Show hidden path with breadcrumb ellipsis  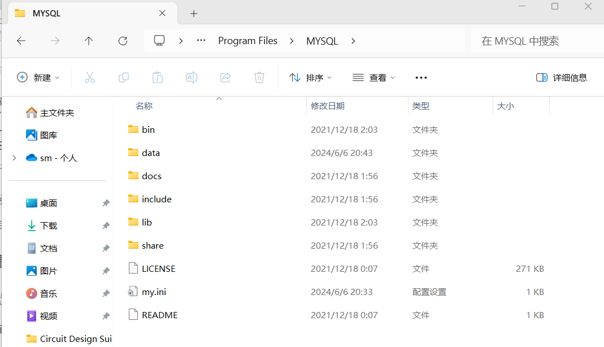coord(201,41)
